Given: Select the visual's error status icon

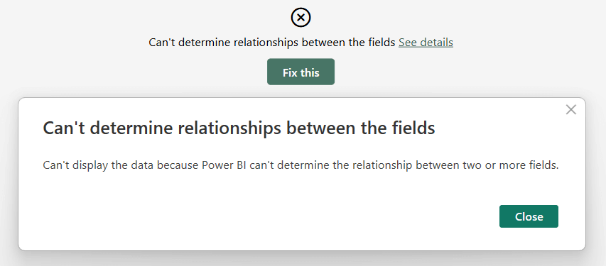Looking at the screenshot, I should coord(301,17).
